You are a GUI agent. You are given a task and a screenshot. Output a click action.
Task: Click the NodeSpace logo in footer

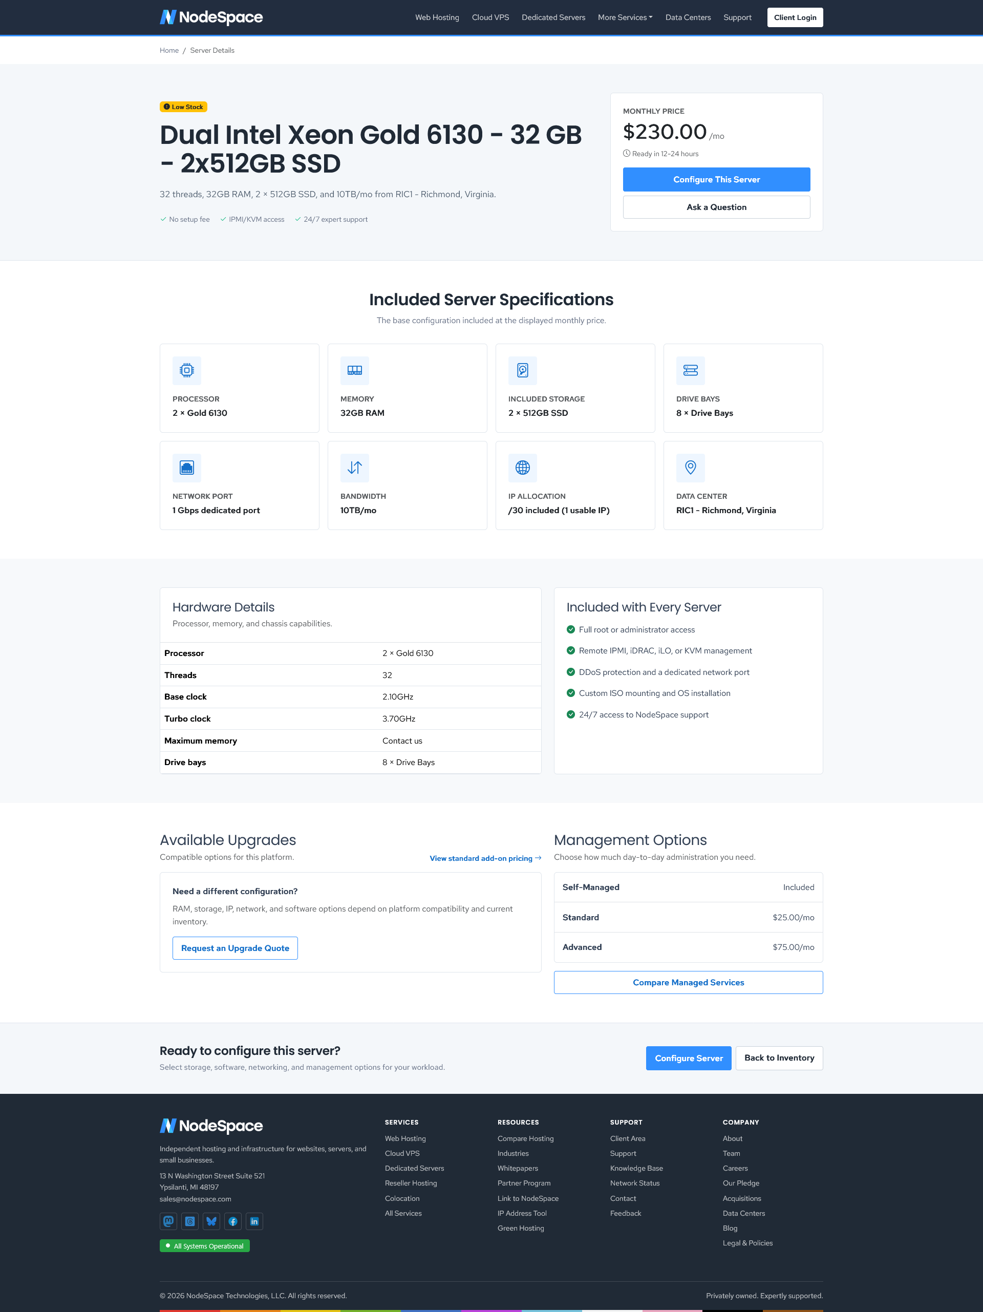(211, 1126)
